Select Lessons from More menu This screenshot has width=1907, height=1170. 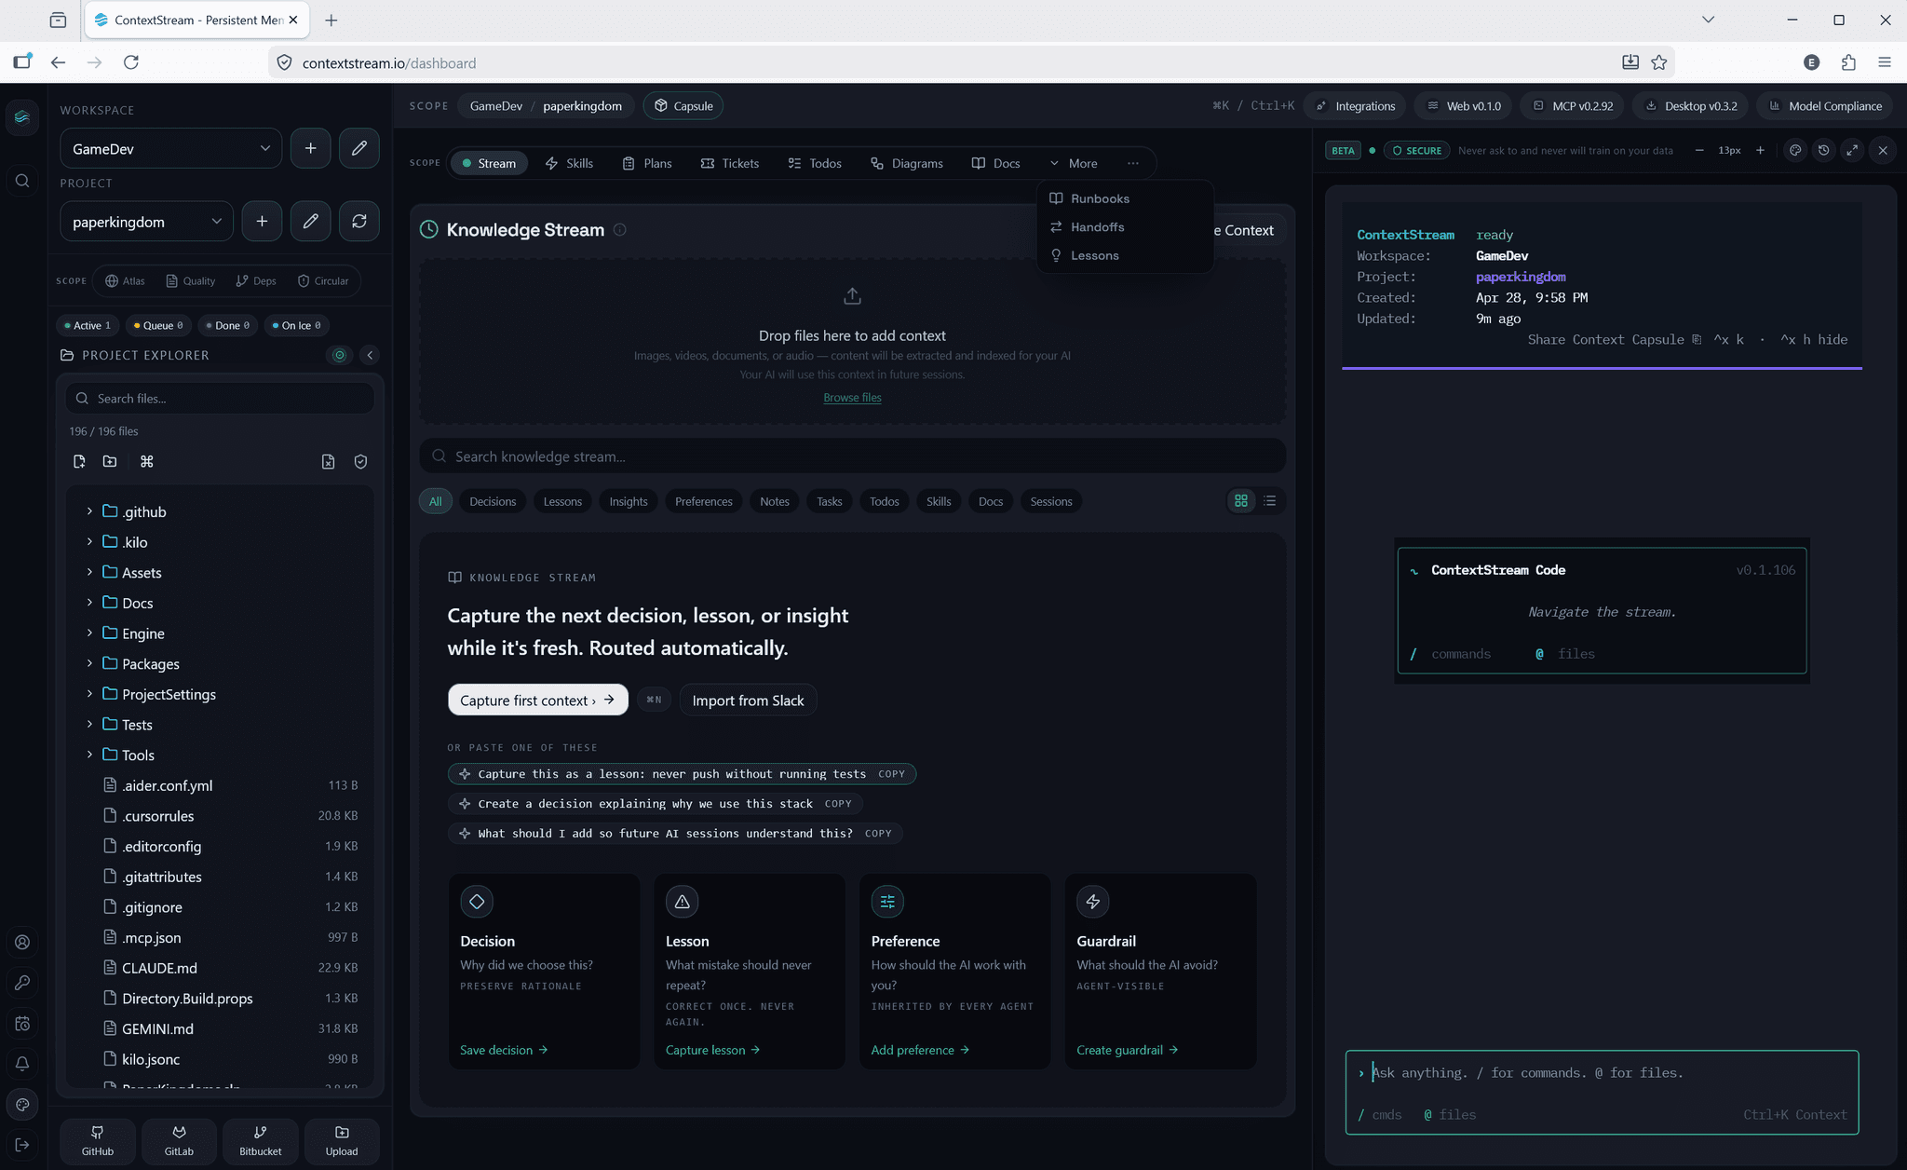(x=1125, y=255)
